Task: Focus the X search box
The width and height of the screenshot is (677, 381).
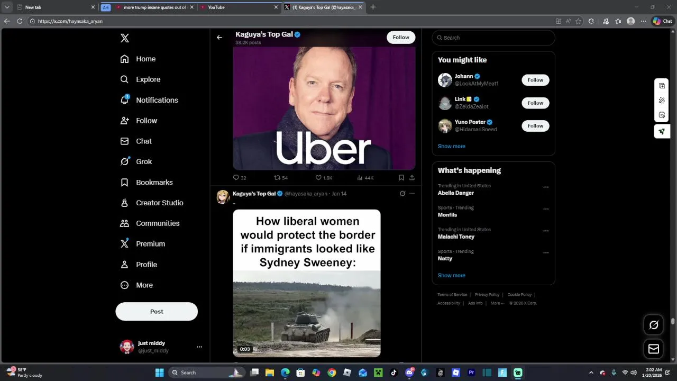Action: 493,38
